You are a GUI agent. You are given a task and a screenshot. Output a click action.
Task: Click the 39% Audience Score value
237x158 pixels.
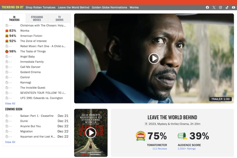tap(199, 136)
